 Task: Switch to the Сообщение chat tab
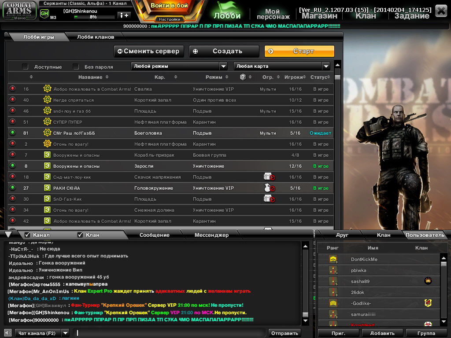pos(155,235)
